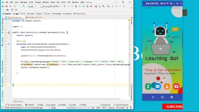Open the File menu
The width and height of the screenshot is (199, 112).
pyautogui.click(x=7, y=2)
